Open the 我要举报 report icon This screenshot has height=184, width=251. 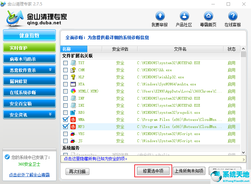(160, 16)
